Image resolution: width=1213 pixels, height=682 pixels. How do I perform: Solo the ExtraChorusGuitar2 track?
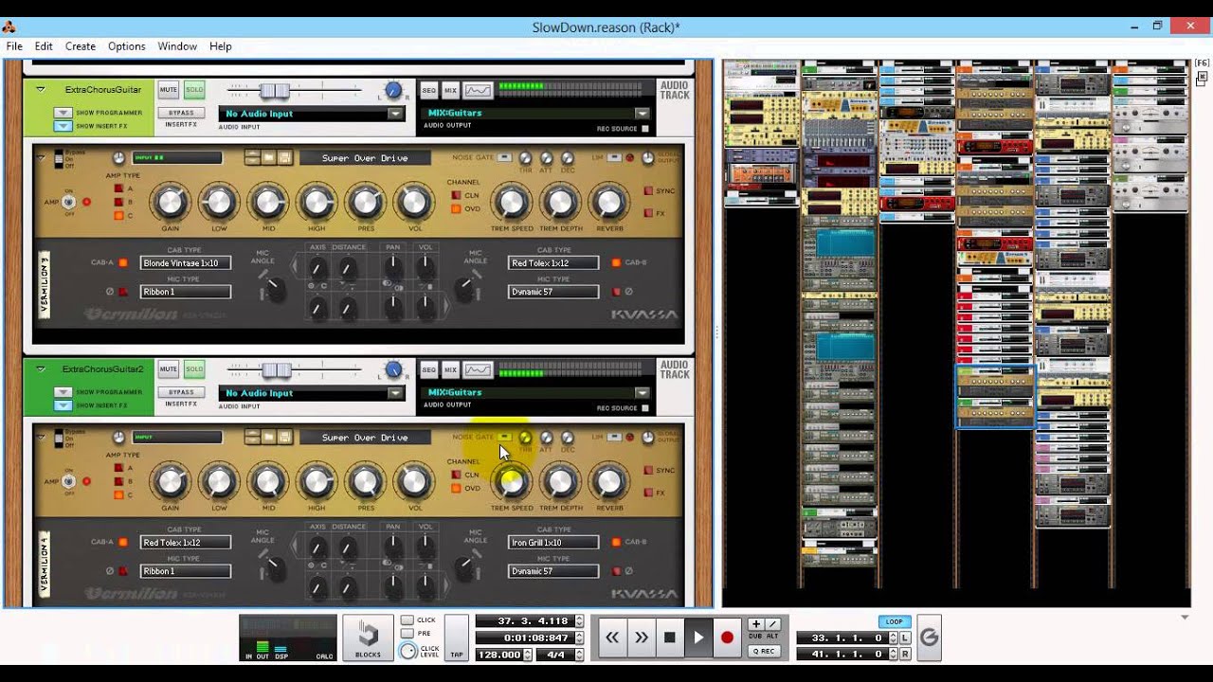(x=194, y=368)
